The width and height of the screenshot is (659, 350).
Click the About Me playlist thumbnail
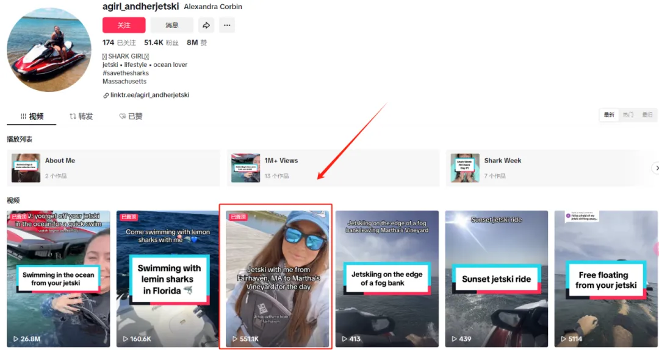[x=26, y=167]
